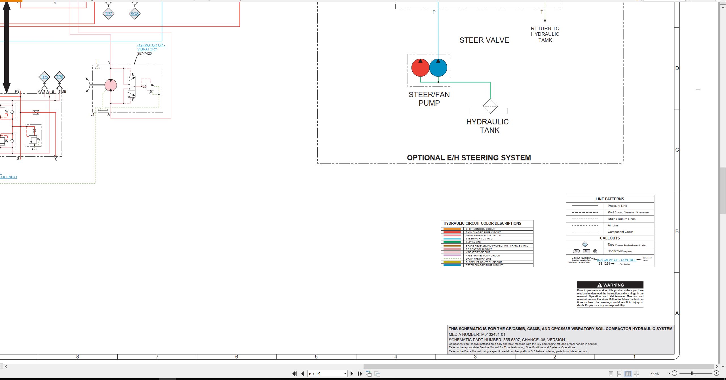Viewport: 726px width, 380px height.
Task: Click the 75% zoom value
Action: point(654,374)
